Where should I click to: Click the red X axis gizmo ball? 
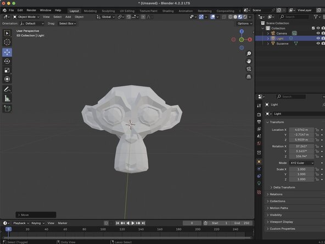tap(250, 40)
